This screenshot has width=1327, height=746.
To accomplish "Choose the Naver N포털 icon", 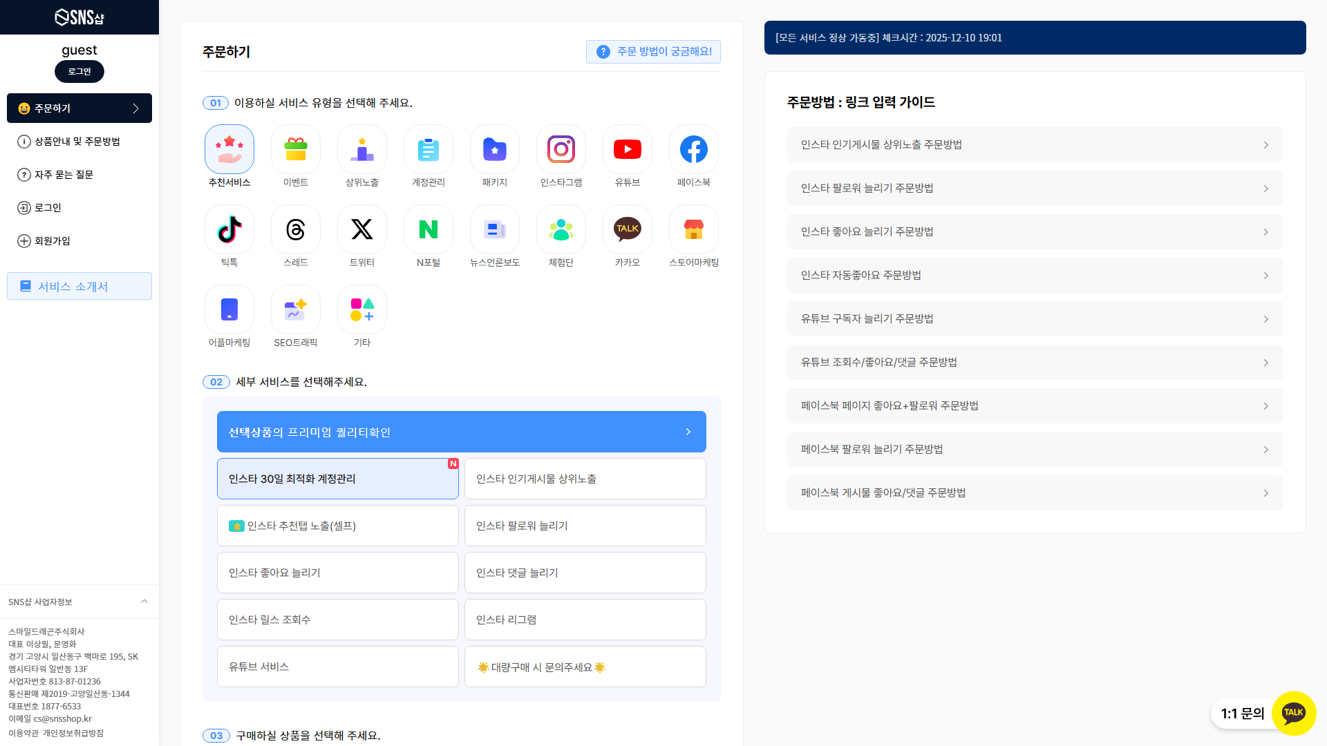I will coord(428,229).
